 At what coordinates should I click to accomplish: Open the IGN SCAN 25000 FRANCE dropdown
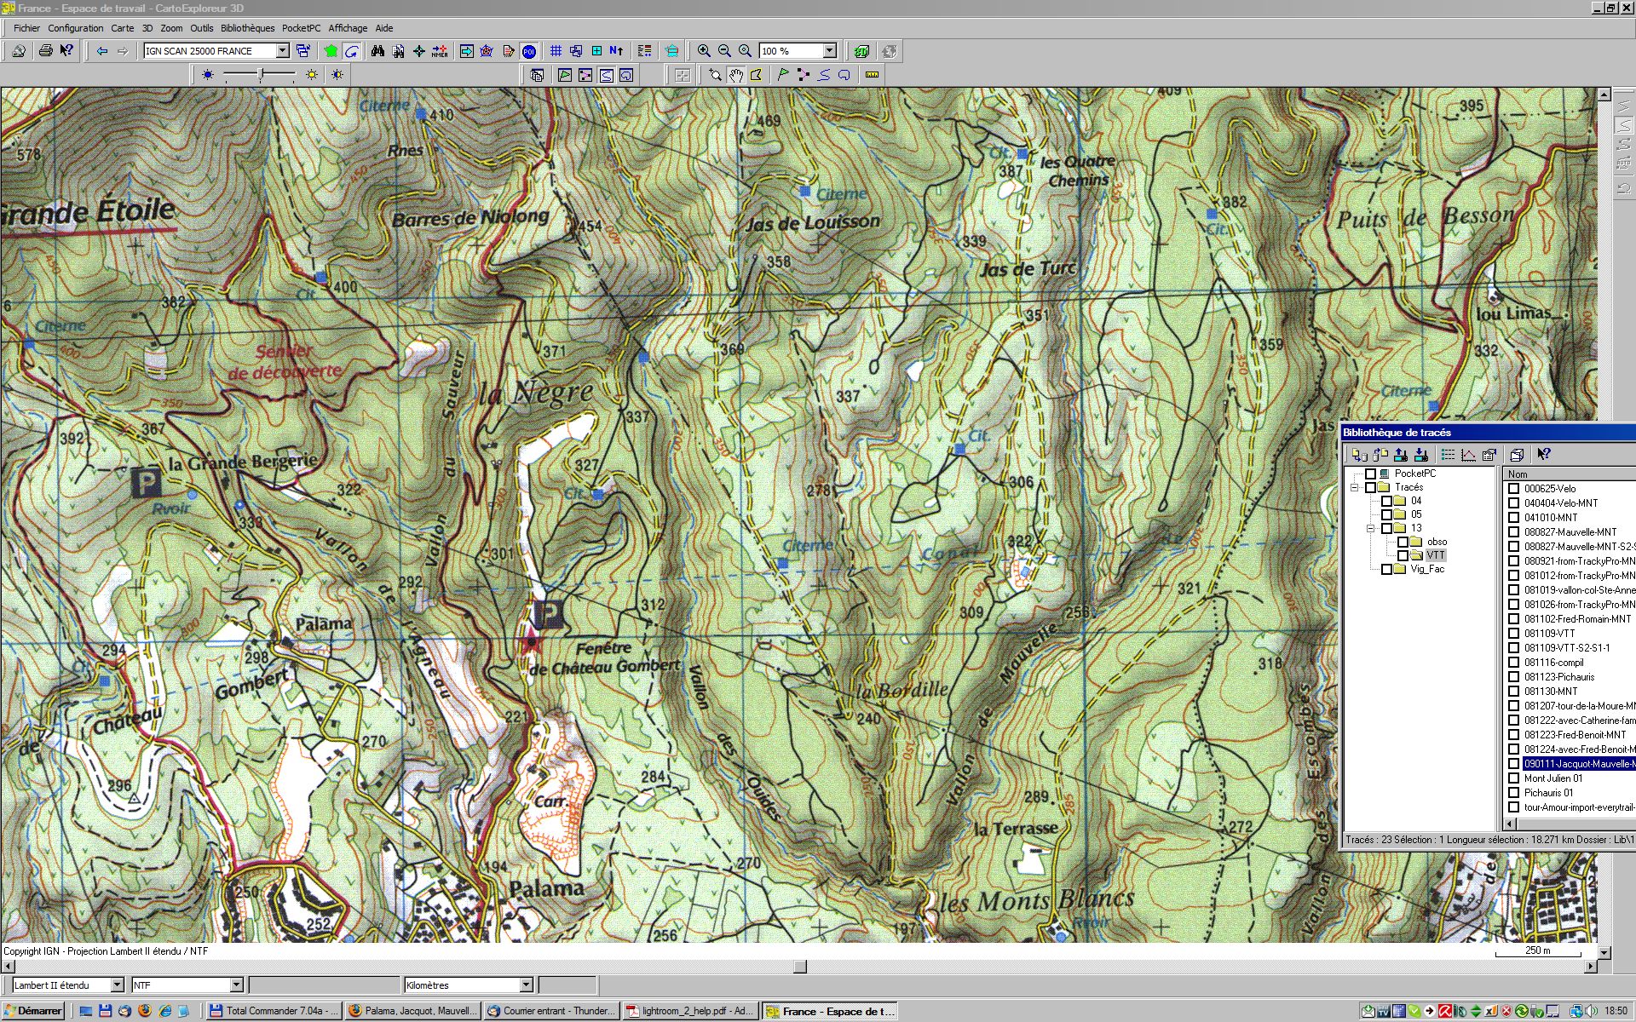pos(282,51)
